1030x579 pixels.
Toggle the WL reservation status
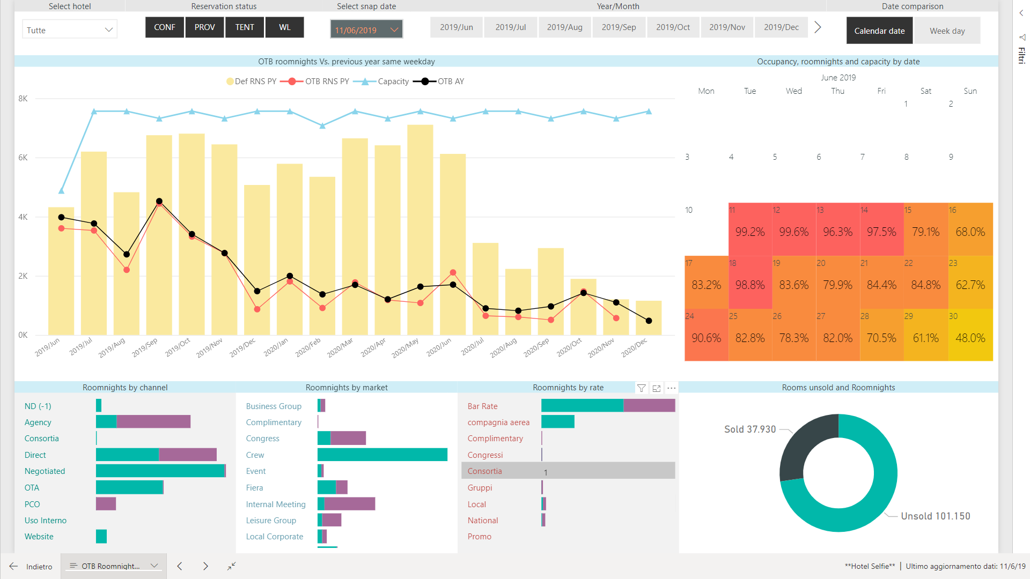pos(284,27)
